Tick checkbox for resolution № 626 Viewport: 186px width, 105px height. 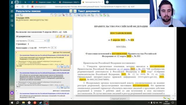[x=17, y=55]
